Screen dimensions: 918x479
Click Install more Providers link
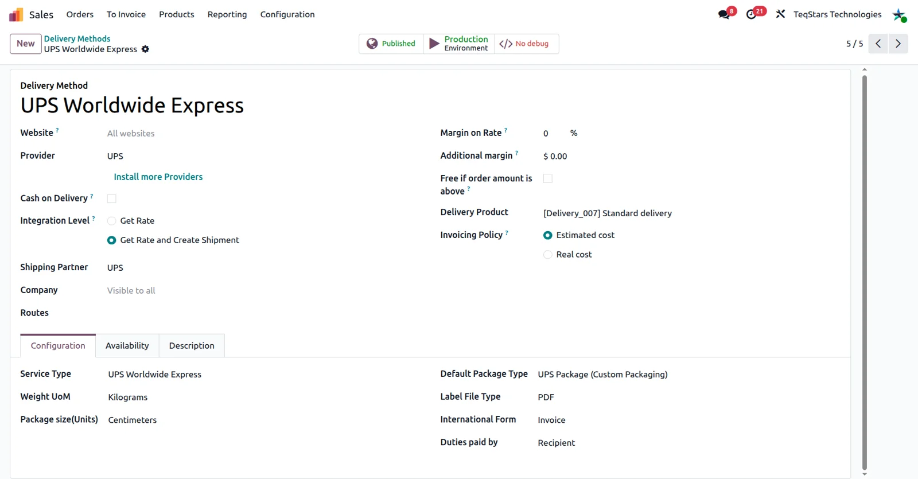(158, 177)
